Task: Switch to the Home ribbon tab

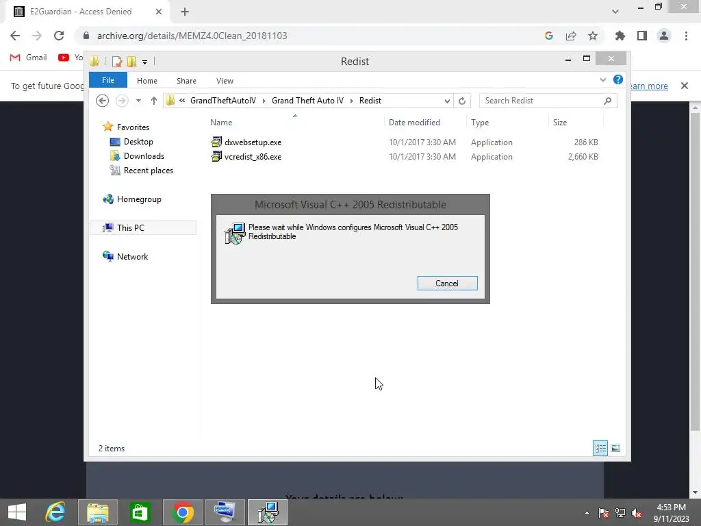Action: (x=146, y=81)
